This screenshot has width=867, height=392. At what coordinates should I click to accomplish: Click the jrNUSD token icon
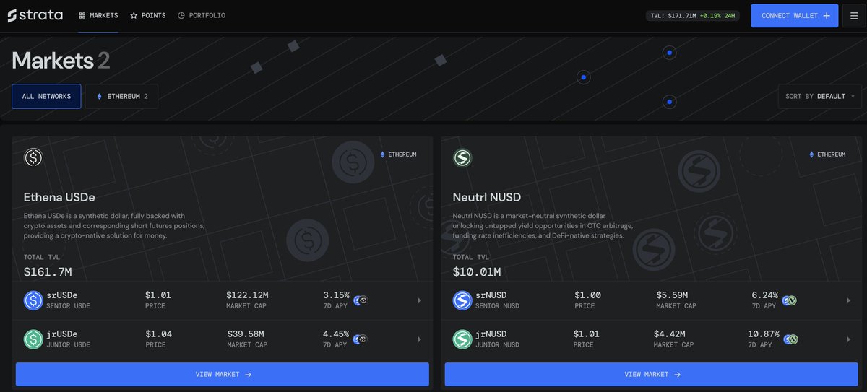tap(462, 339)
